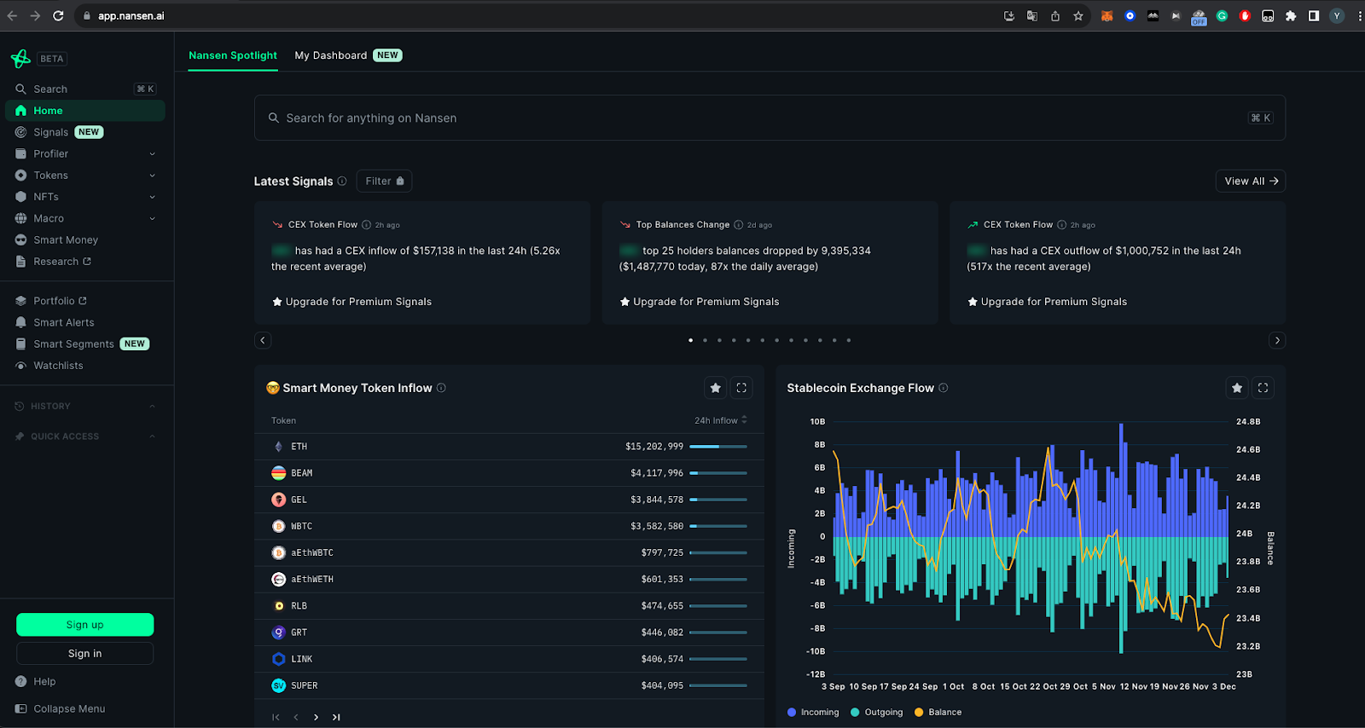Click the info icon beside Latest Signals
Viewport: 1365px width, 728px height.
click(x=342, y=181)
